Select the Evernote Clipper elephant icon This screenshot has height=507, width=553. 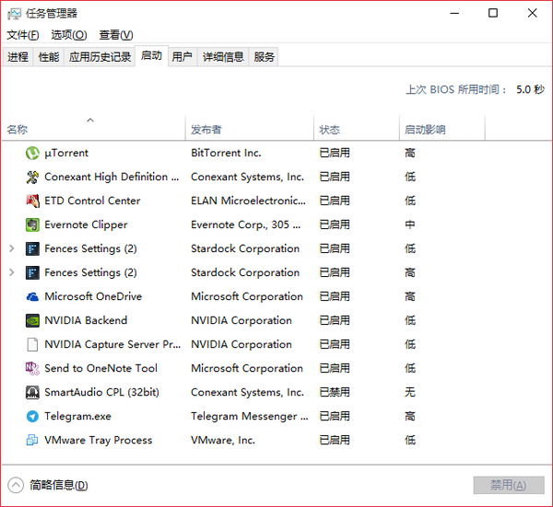[x=32, y=225]
